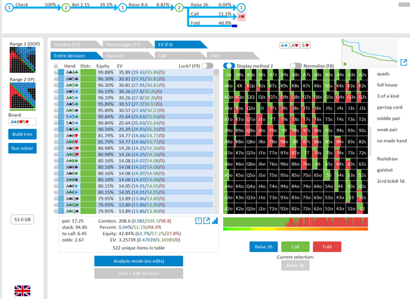The width and height of the screenshot is (410, 299).
Task: Open the bar chart statistics icon
Action: click(215, 221)
